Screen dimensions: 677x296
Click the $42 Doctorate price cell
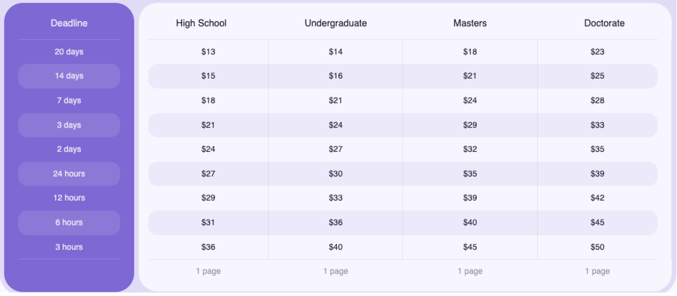[597, 198]
